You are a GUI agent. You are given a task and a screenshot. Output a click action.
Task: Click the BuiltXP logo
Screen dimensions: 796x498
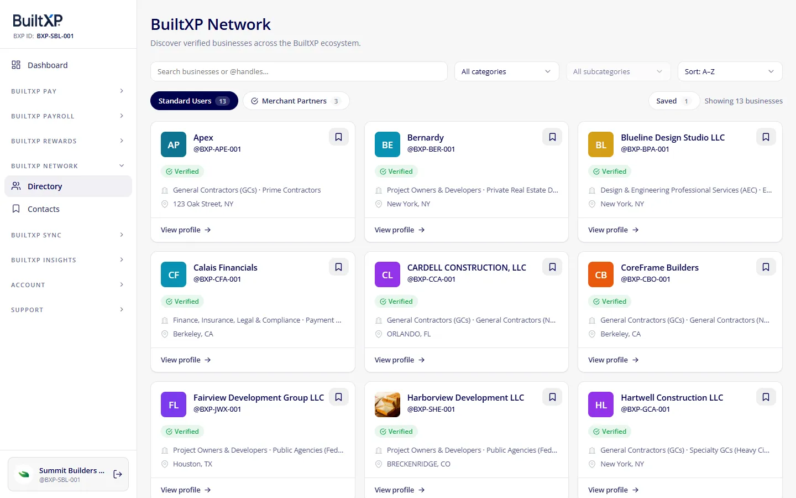[38, 20]
